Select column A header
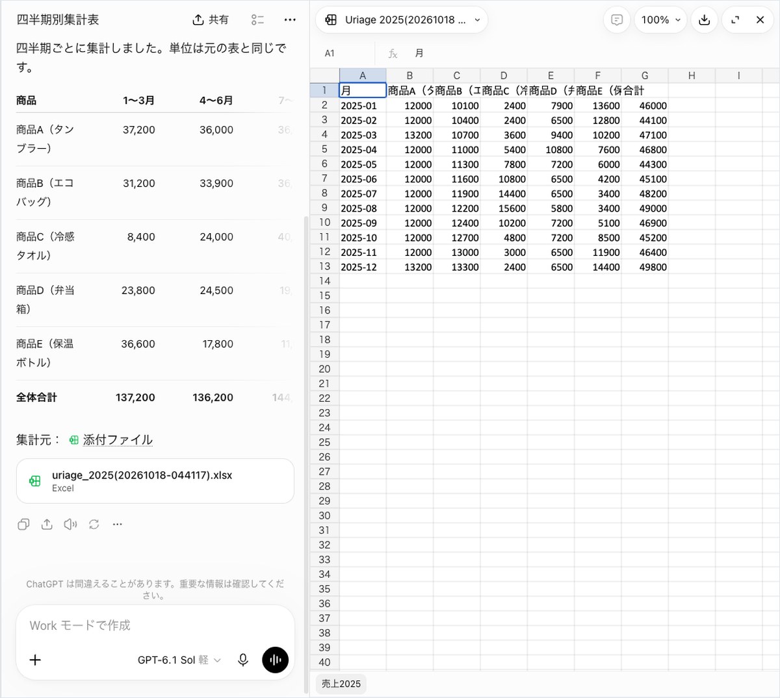 point(363,75)
